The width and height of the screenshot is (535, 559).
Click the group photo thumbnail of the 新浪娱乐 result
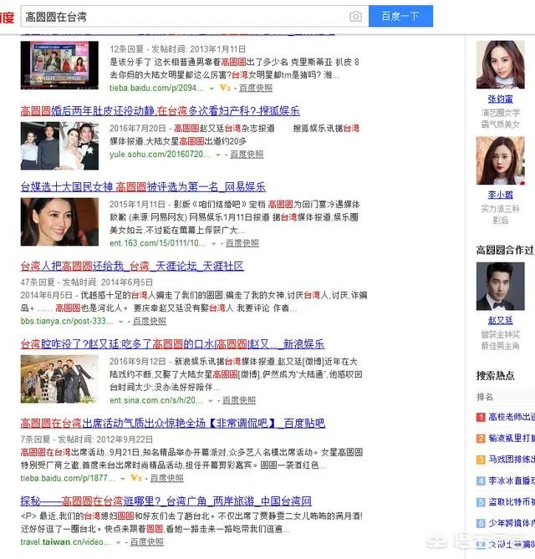(x=59, y=379)
